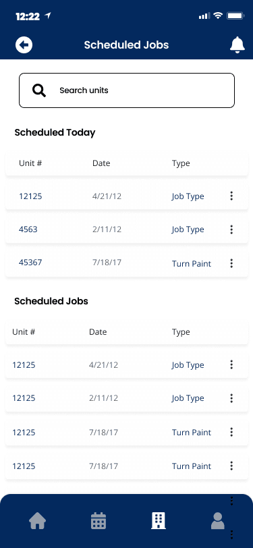
Task: Focus the Search units field
Action: pyautogui.click(x=127, y=90)
